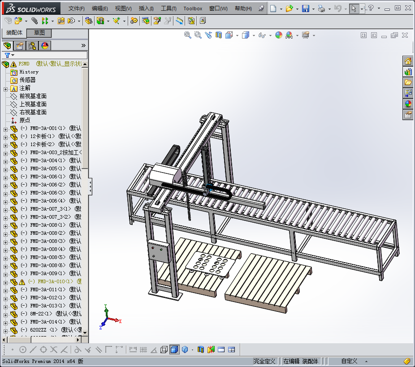Click the Previous View icon

click(208, 35)
